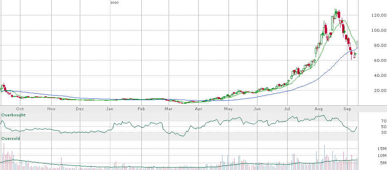Screen dimensions: 387x170
Task: Click the Jul month label
Action: pyautogui.click(x=287, y=109)
